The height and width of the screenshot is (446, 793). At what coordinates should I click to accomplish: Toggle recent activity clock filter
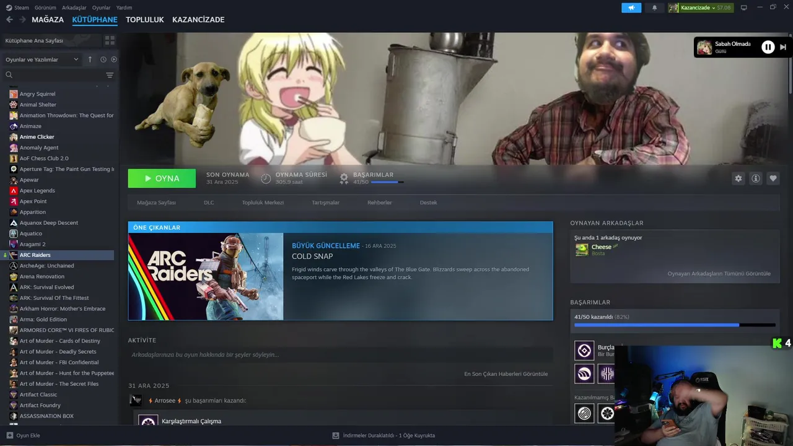point(103,59)
